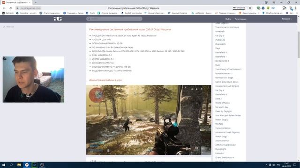Open the Rainbow Six Siege link

coord(224,77)
